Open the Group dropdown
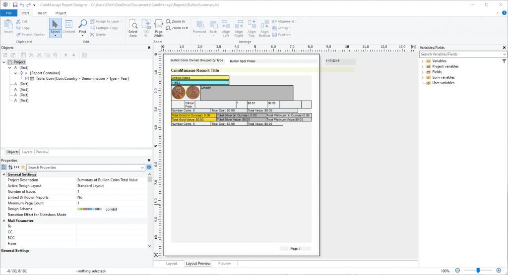 click(x=282, y=28)
